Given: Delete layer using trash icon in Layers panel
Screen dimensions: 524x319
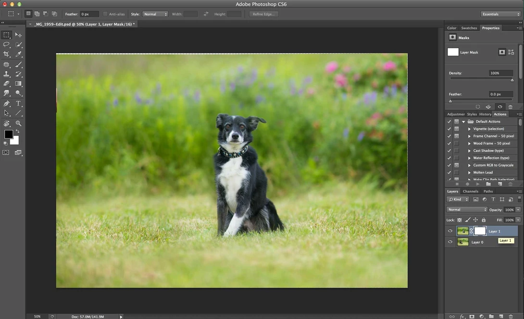Looking at the screenshot, I should click(x=511, y=316).
